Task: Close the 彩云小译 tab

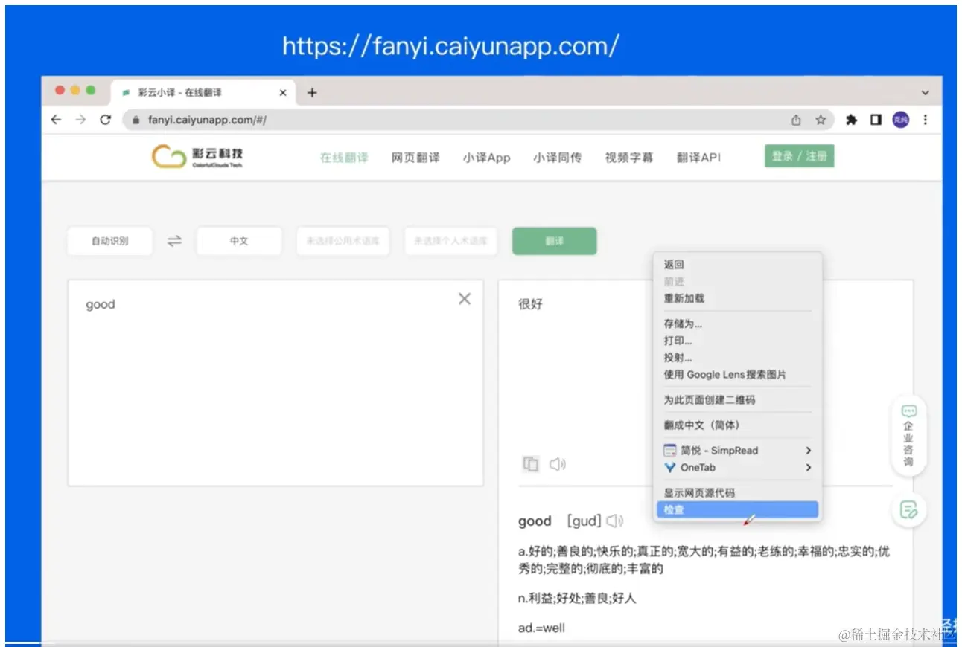Action: (x=283, y=93)
